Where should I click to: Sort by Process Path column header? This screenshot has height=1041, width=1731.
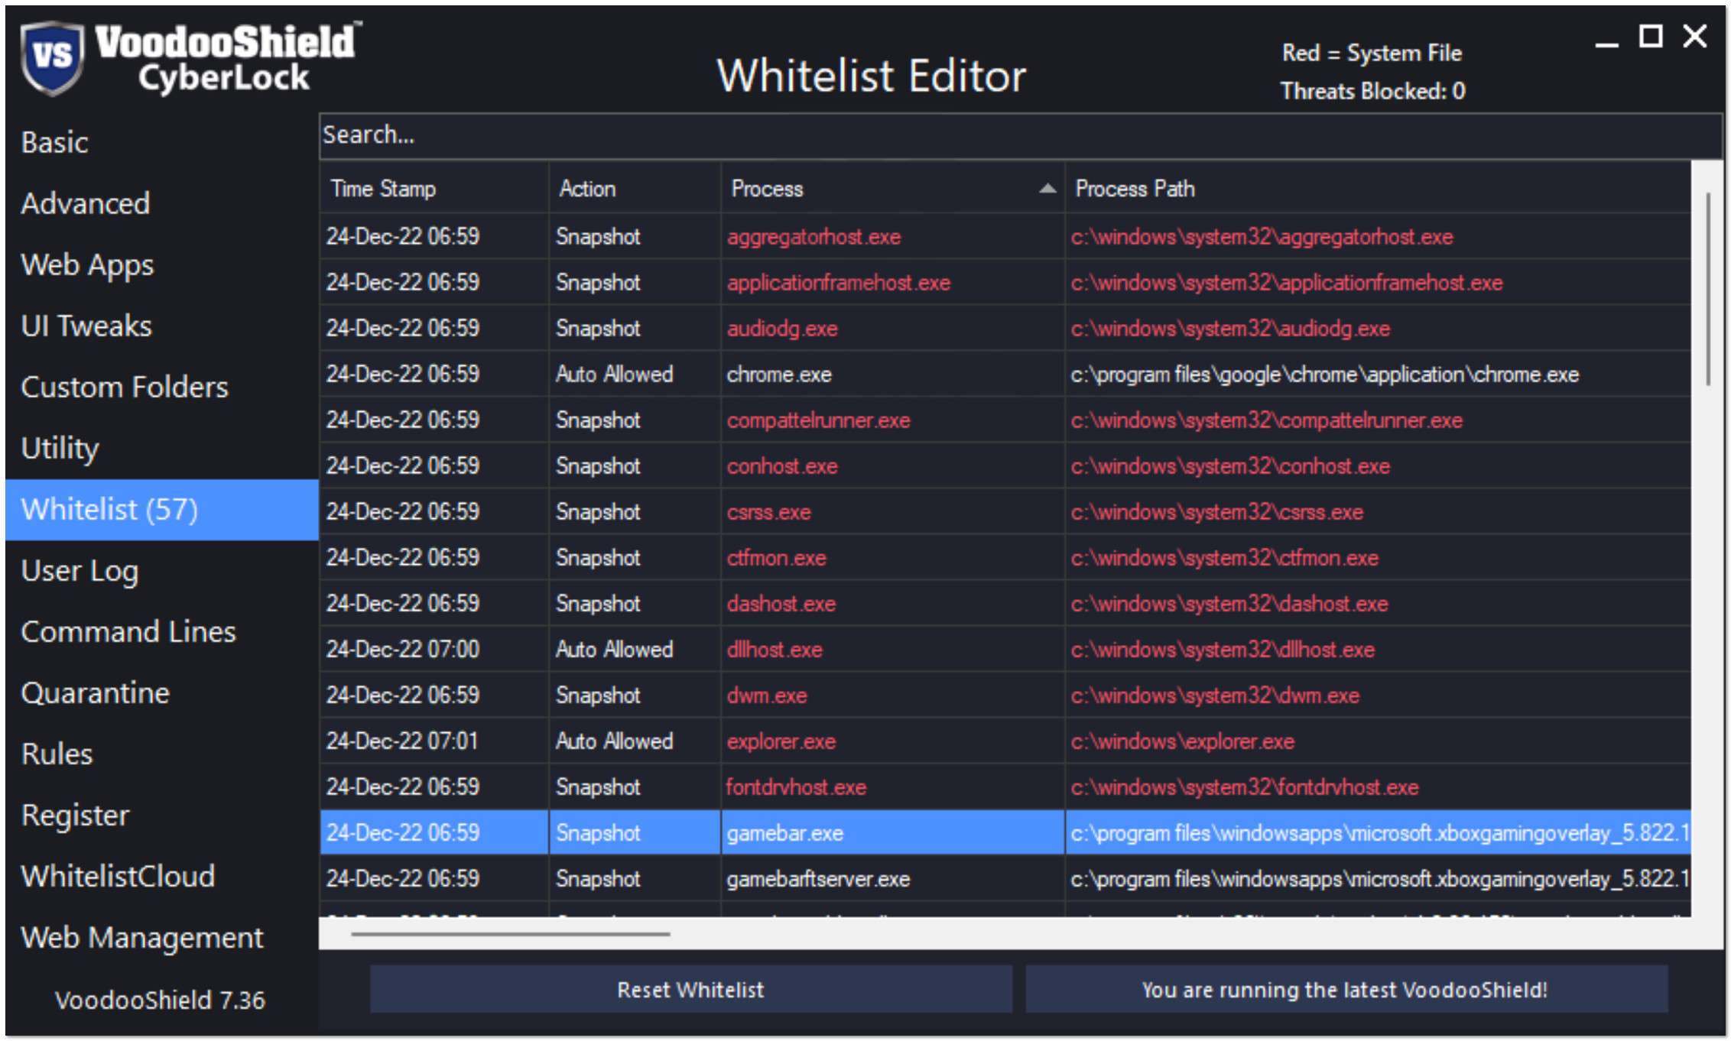(x=1378, y=189)
